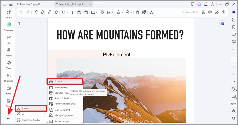Zoom out of the page

pyautogui.click(x=234, y=118)
